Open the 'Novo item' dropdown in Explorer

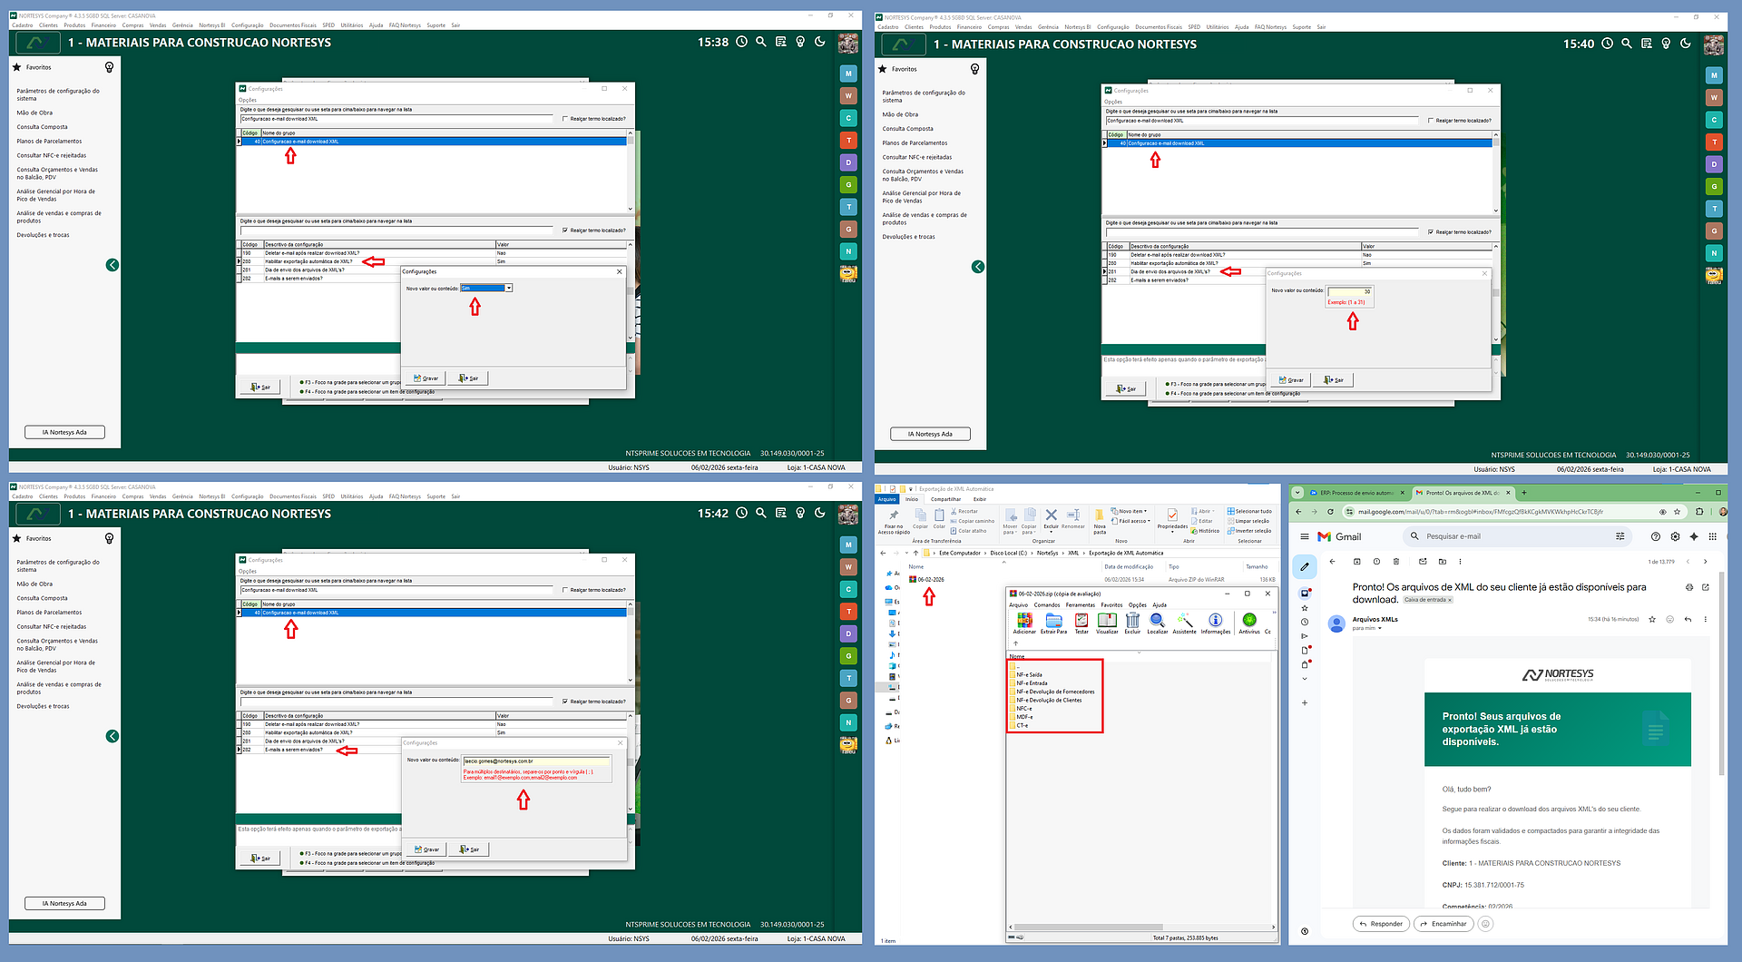1132,511
